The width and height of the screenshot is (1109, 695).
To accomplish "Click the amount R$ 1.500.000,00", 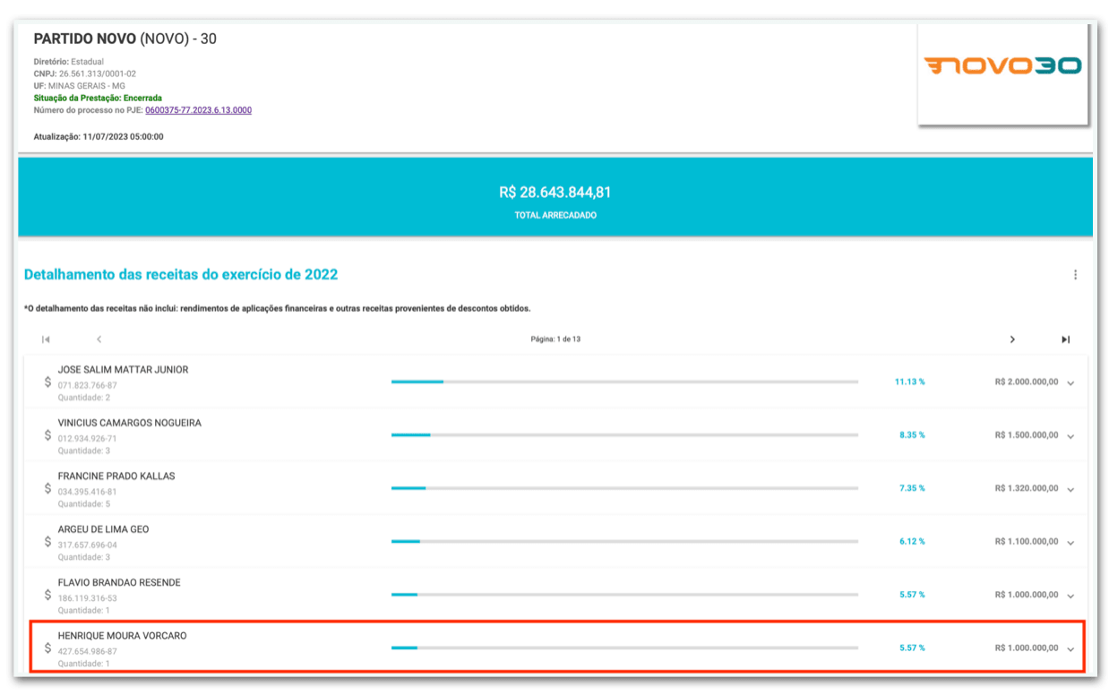I will (x=1026, y=435).
